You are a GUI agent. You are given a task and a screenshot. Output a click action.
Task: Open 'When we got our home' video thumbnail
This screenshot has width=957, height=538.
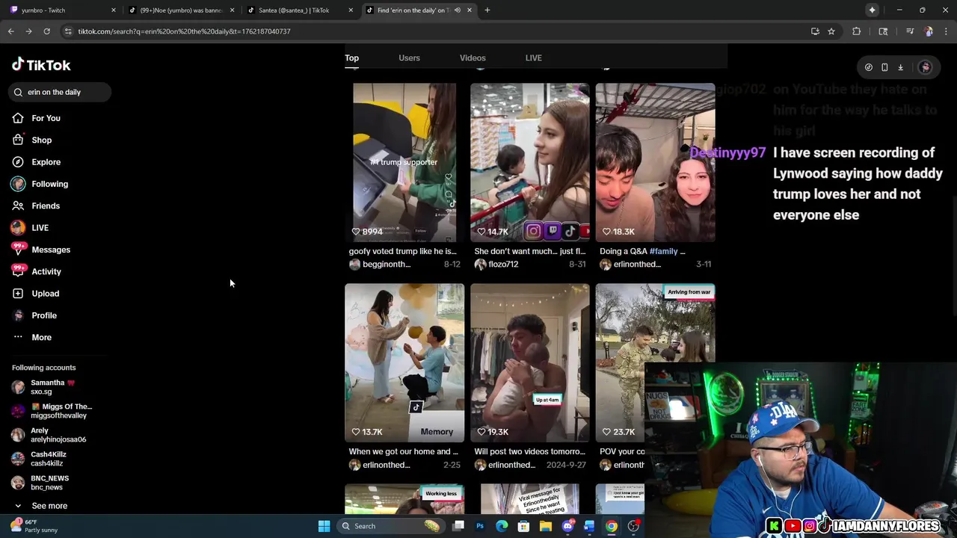point(404,362)
